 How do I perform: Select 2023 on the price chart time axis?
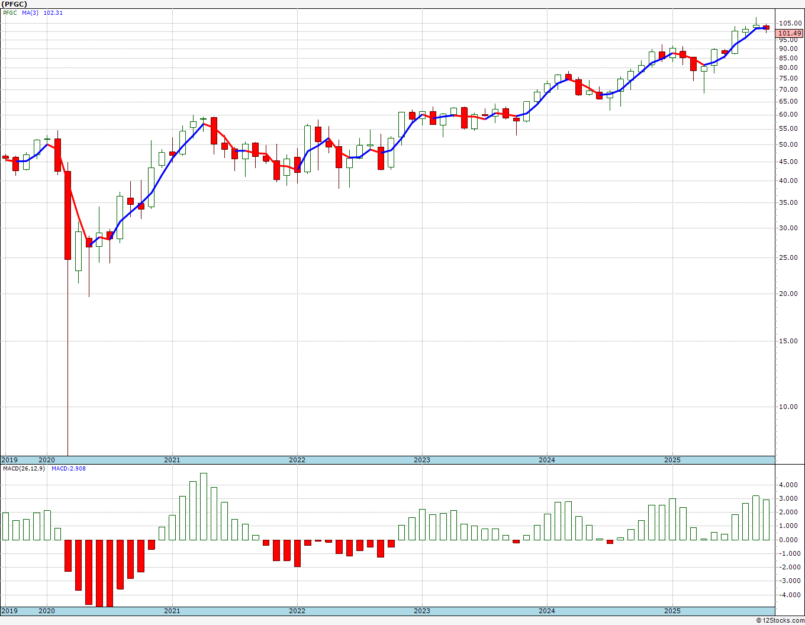(421, 460)
